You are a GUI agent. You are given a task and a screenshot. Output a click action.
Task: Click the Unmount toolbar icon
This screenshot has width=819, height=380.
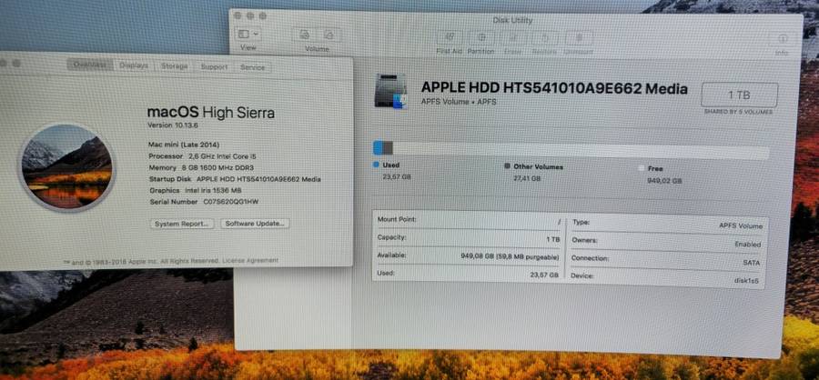(579, 38)
